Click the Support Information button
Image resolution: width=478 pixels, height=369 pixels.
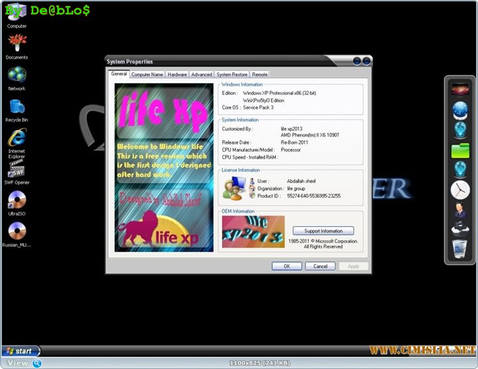click(323, 231)
